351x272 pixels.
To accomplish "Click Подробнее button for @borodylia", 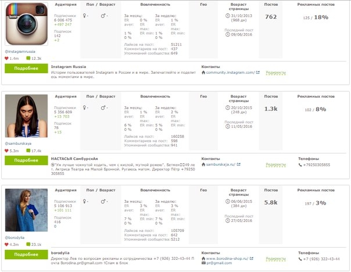I will pos(26,255).
